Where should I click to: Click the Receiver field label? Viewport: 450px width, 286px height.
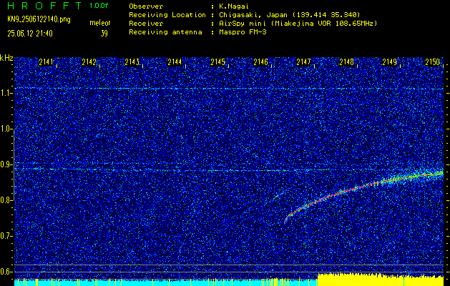(x=146, y=24)
